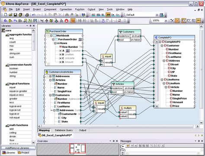The image size is (205, 156).
Task: Click the Insert Excel file icon
Action: (30, 21)
